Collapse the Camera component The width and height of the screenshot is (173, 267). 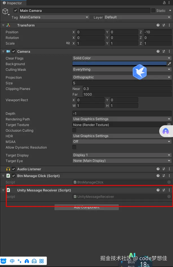pyautogui.click(x=3, y=51)
